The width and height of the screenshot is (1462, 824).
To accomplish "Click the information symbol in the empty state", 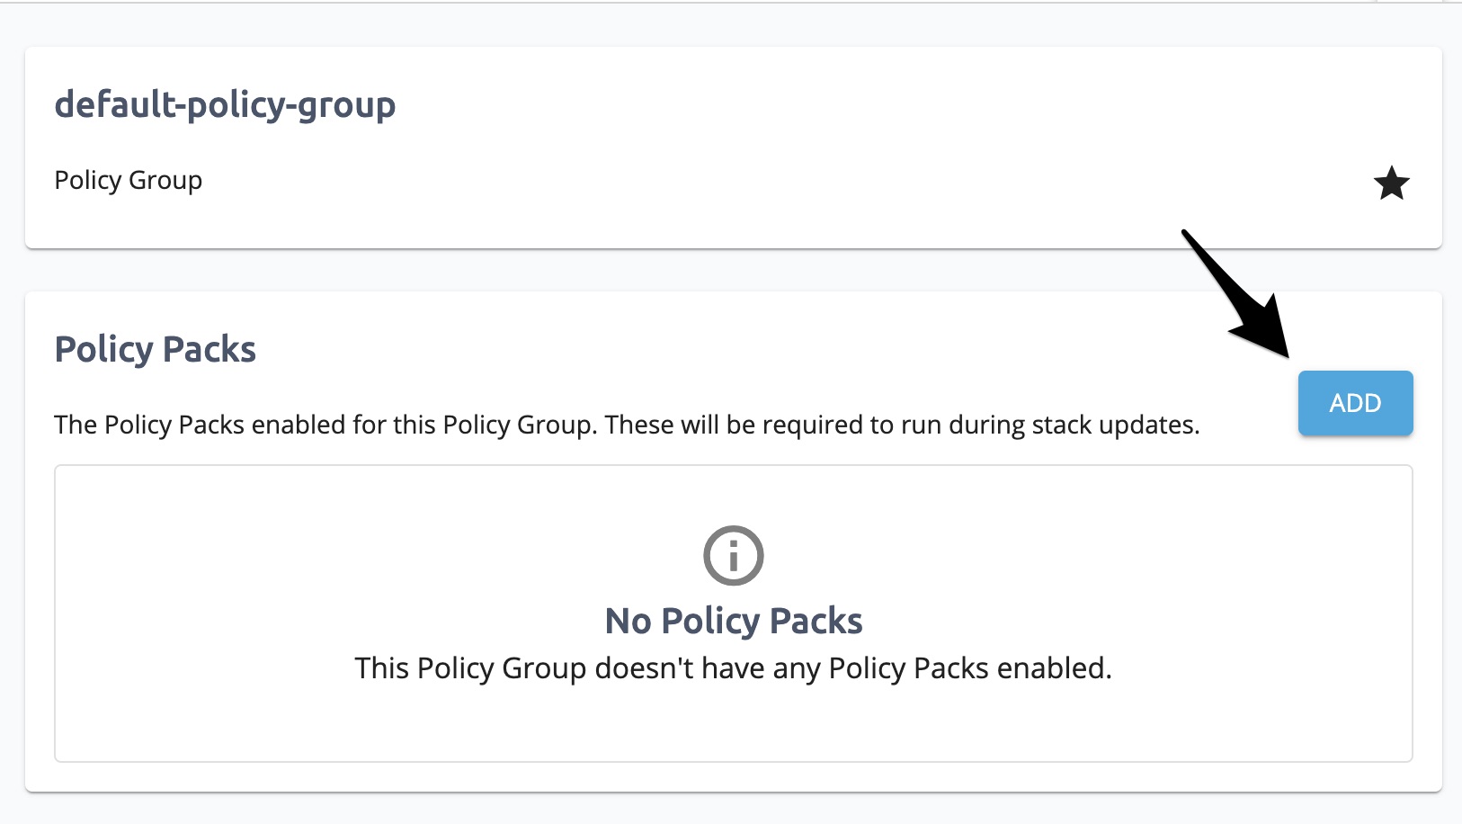I will coord(733,555).
